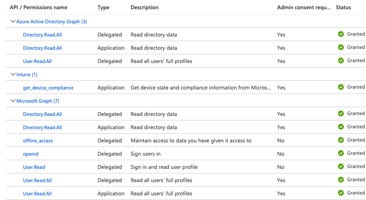Click green check icon in offline_access row
The height and width of the screenshot is (200, 366).
pyautogui.click(x=341, y=140)
